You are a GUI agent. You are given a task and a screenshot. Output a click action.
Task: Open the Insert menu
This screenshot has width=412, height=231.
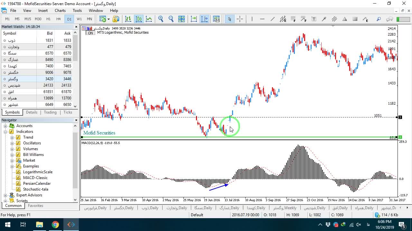click(x=43, y=11)
